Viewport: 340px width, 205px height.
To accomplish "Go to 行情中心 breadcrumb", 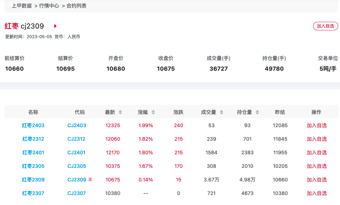I will pyautogui.click(x=49, y=6).
